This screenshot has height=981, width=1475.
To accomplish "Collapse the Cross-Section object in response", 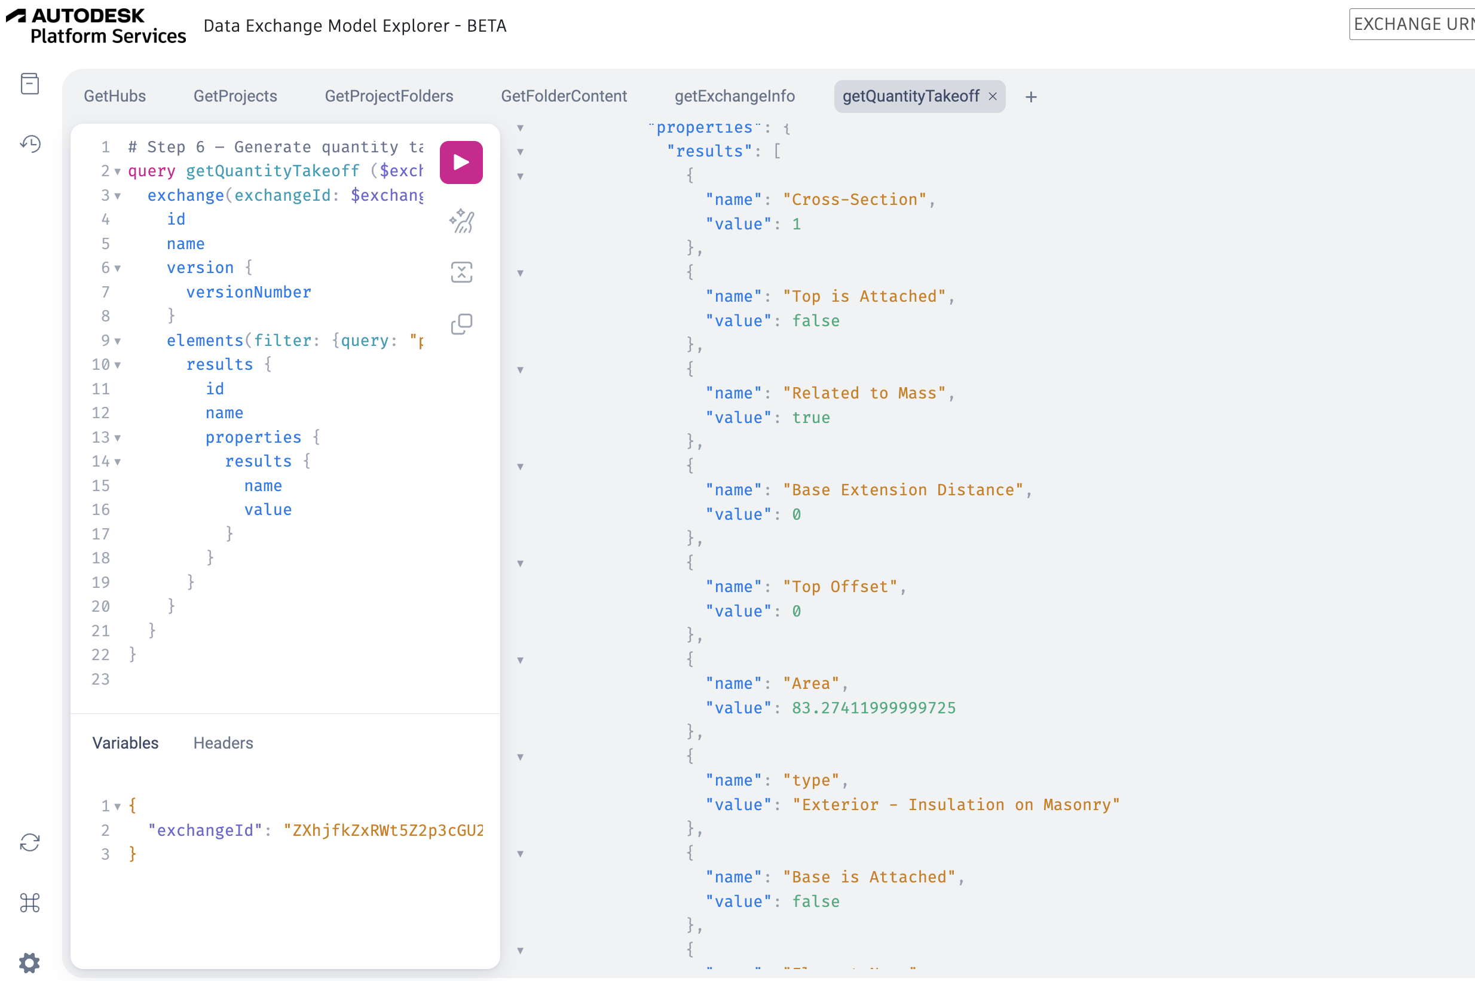I will coord(520,176).
